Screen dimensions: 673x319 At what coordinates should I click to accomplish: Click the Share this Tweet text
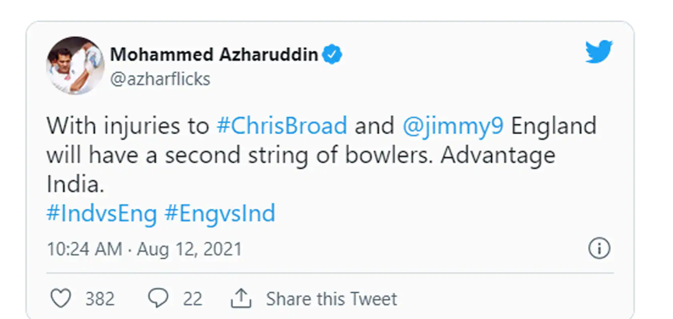pyautogui.click(x=331, y=299)
